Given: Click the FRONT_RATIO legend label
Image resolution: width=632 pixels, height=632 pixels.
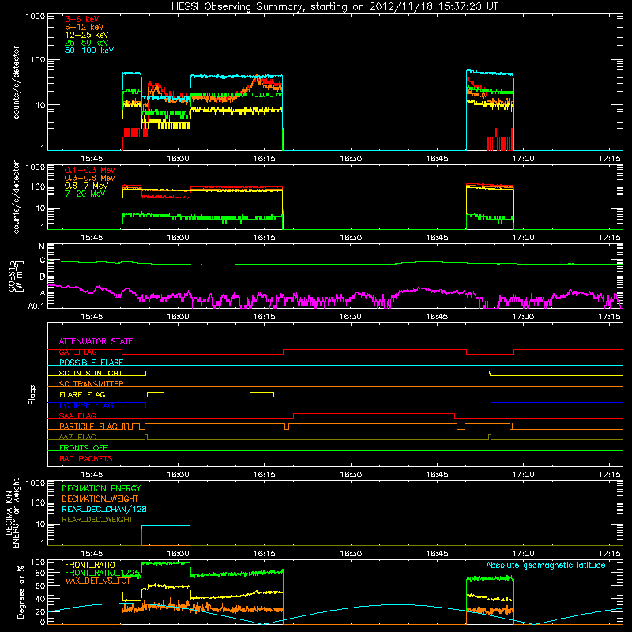Looking at the screenshot, I should tap(90, 565).
